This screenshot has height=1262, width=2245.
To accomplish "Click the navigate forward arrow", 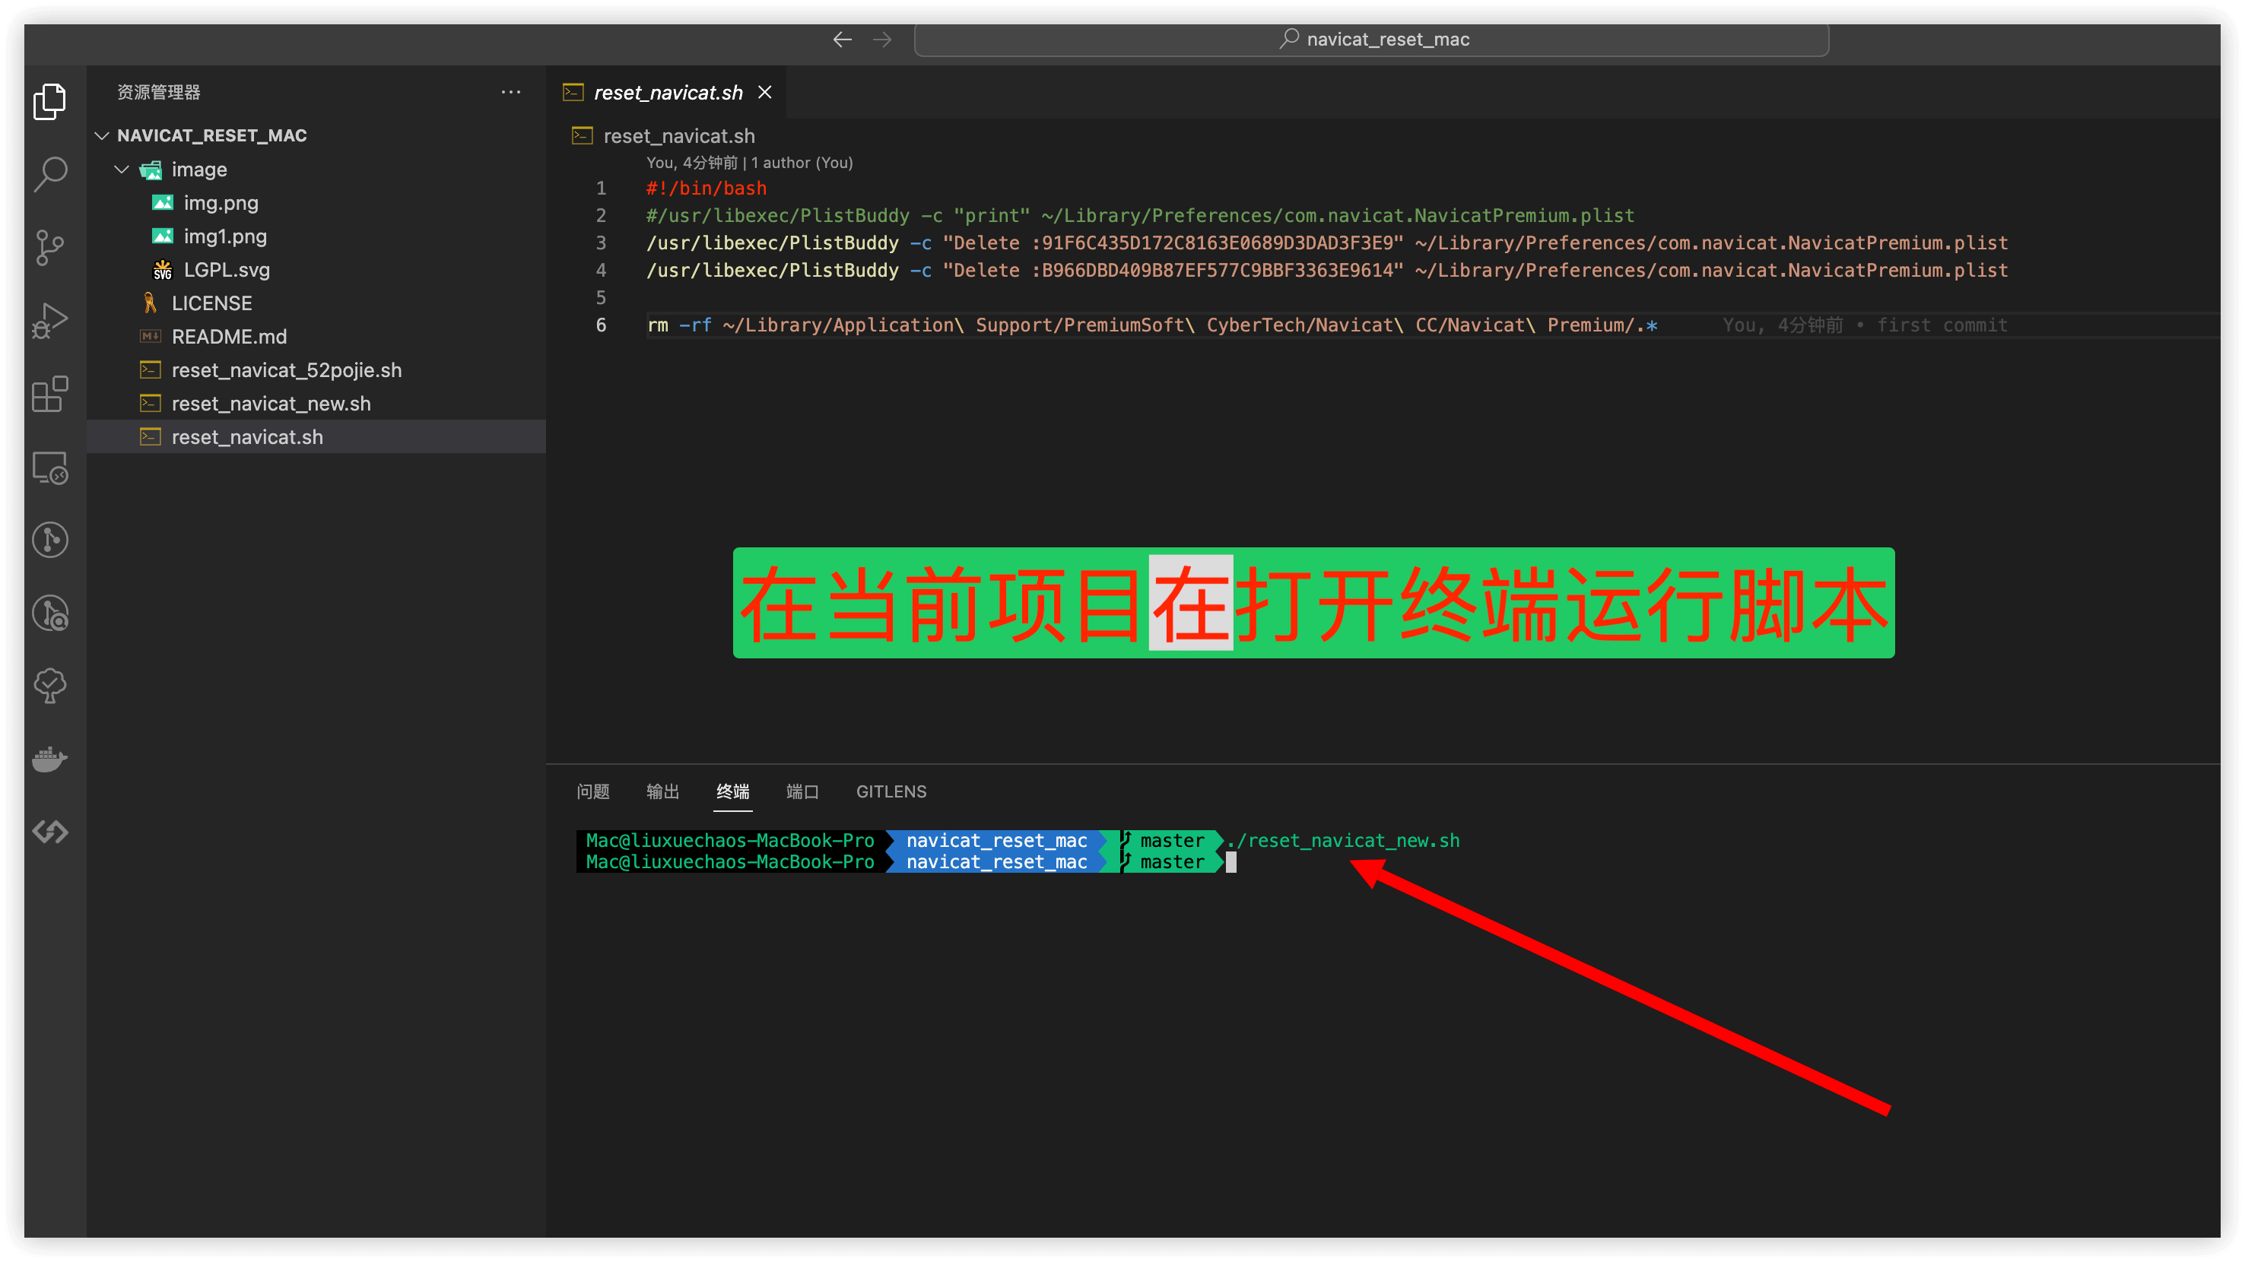I will click(x=882, y=40).
